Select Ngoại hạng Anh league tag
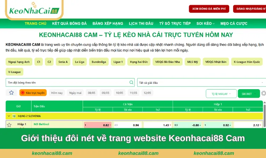266x158 pixels. pyautogui.click(x=19, y=62)
